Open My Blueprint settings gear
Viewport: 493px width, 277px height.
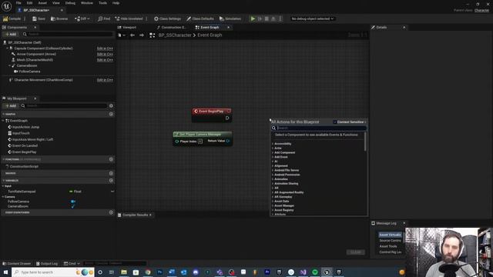pos(111,106)
